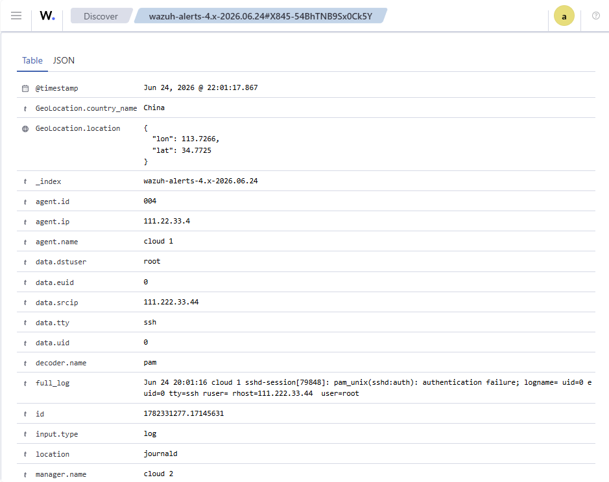Switch to the JSON tab
This screenshot has height=482, width=609.
[64, 60]
